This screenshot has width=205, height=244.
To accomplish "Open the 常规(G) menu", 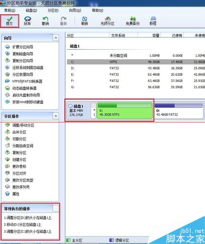I will pos(10,10).
